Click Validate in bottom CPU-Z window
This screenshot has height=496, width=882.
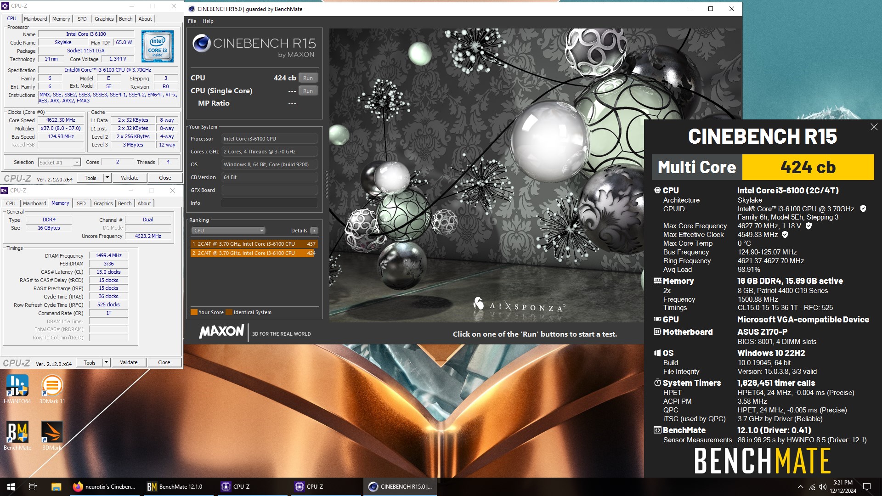pos(129,362)
